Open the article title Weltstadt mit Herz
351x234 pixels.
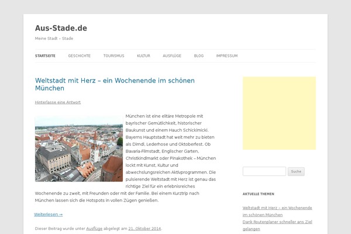115,84
